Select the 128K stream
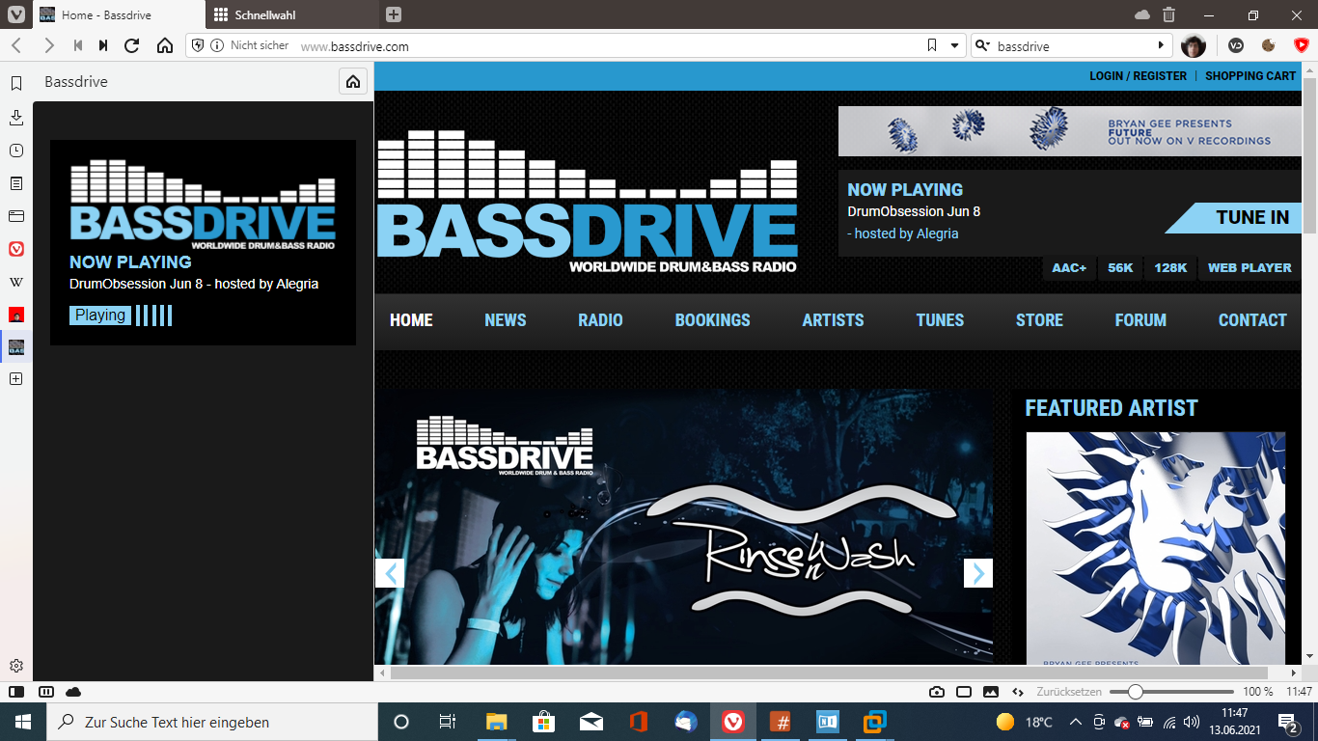The height and width of the screenshot is (741, 1318). click(x=1170, y=268)
